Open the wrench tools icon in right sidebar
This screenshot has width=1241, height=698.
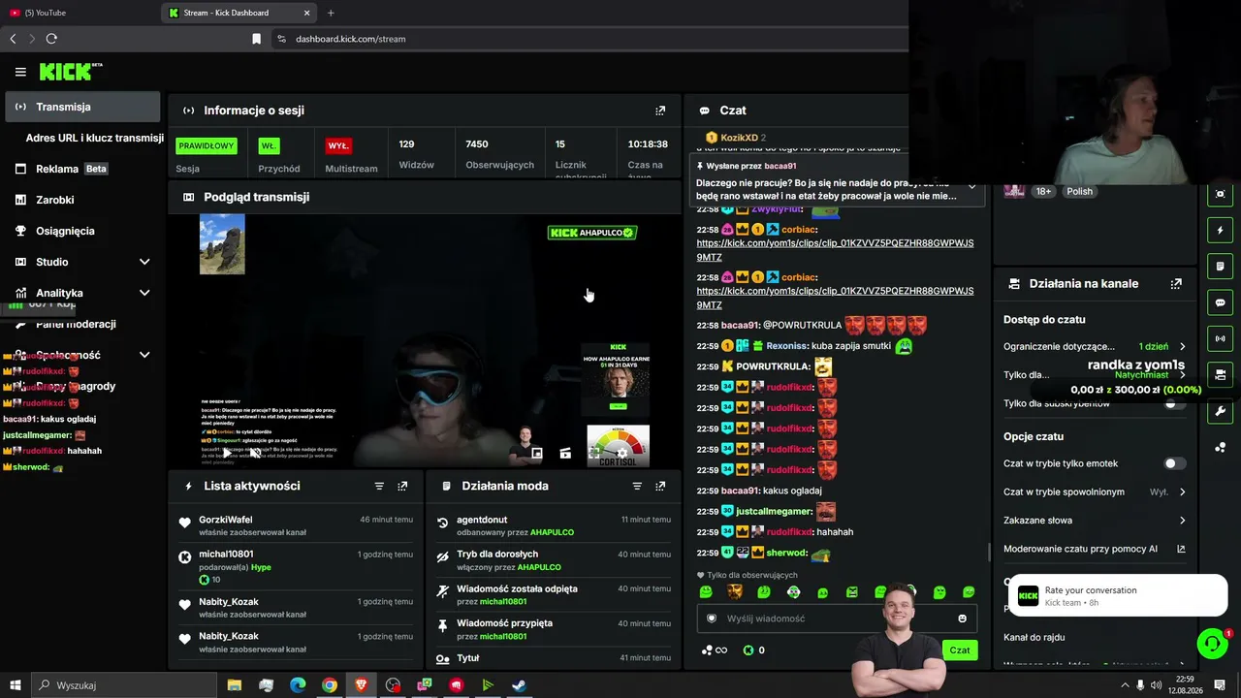[x=1220, y=411]
